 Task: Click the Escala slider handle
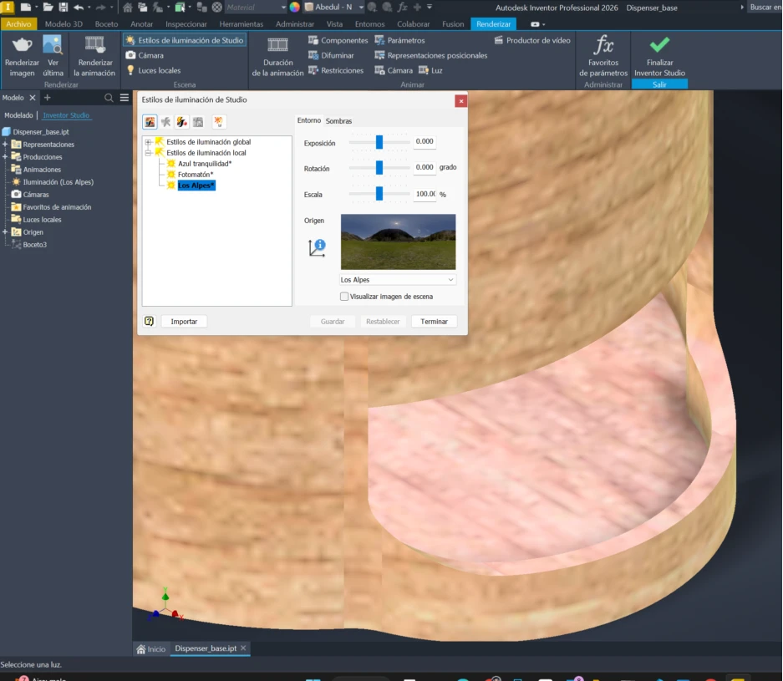[x=379, y=194]
